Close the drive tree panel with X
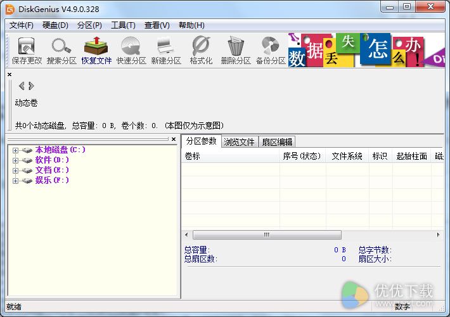The height and width of the screenshot is (317, 450). pyautogui.click(x=173, y=139)
